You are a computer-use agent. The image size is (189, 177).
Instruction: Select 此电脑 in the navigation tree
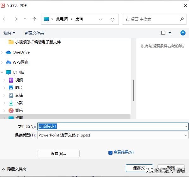click(x=15, y=73)
